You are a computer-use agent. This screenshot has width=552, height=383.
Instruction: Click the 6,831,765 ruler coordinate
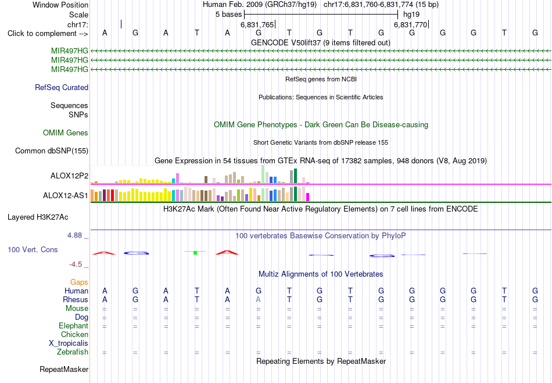[x=257, y=24]
